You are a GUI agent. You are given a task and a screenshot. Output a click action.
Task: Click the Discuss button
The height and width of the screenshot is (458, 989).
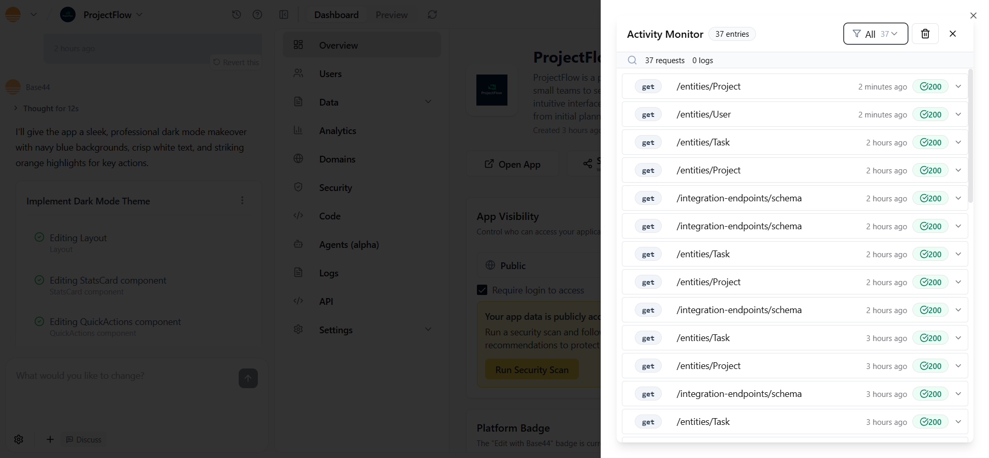[83, 439]
